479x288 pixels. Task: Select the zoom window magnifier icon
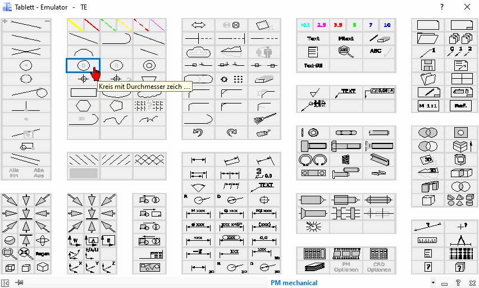coord(10,254)
